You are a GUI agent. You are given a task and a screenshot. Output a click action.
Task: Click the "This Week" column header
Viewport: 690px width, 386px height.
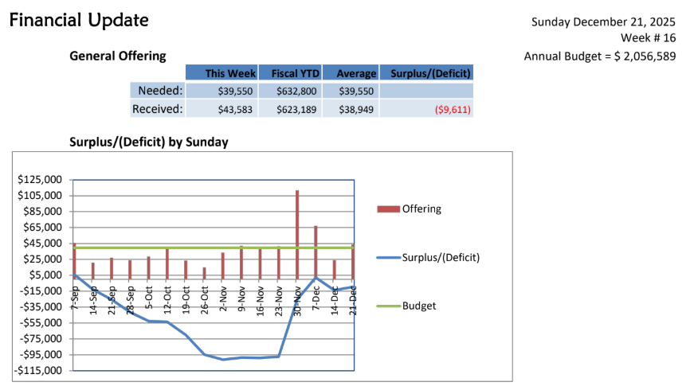(x=222, y=73)
